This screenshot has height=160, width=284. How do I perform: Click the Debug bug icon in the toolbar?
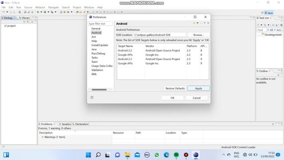[38, 12]
